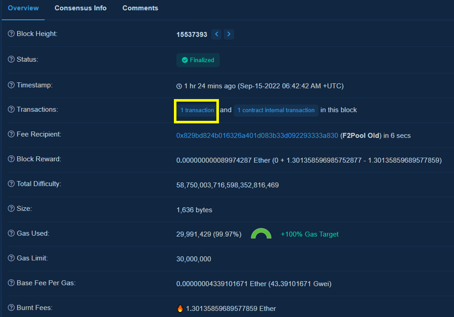The image size is (454, 317).
Task: Click burnt fees value 1.30135859689577859 Ether
Action: pyautogui.click(x=231, y=308)
